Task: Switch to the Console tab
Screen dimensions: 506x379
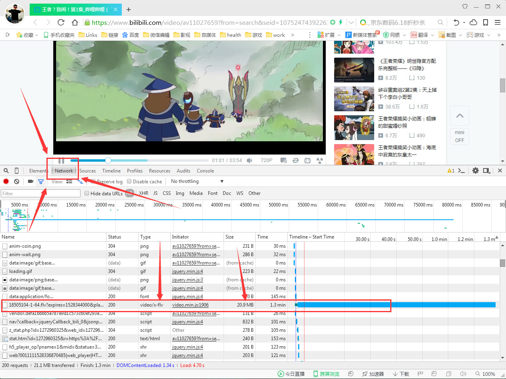Action: pos(205,170)
